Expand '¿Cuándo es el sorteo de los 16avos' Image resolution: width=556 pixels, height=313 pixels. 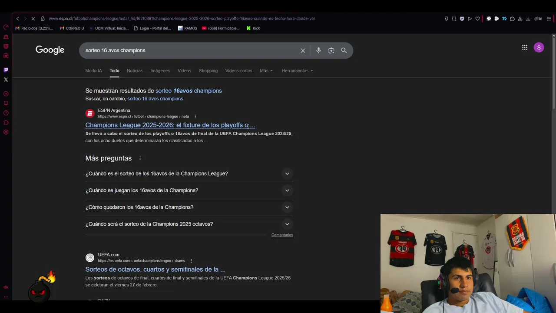(189, 173)
